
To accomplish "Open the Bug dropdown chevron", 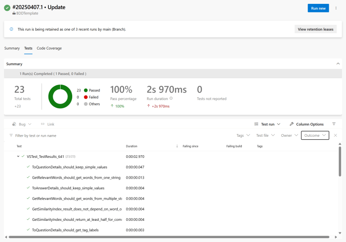I will pyautogui.click(x=30, y=124).
